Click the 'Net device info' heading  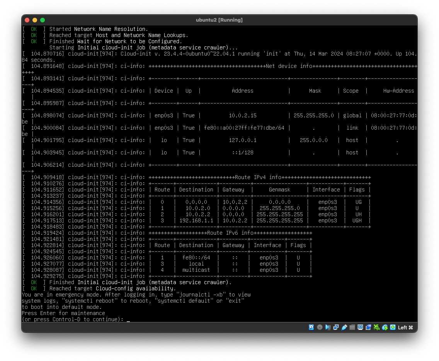pyautogui.click(x=289, y=66)
